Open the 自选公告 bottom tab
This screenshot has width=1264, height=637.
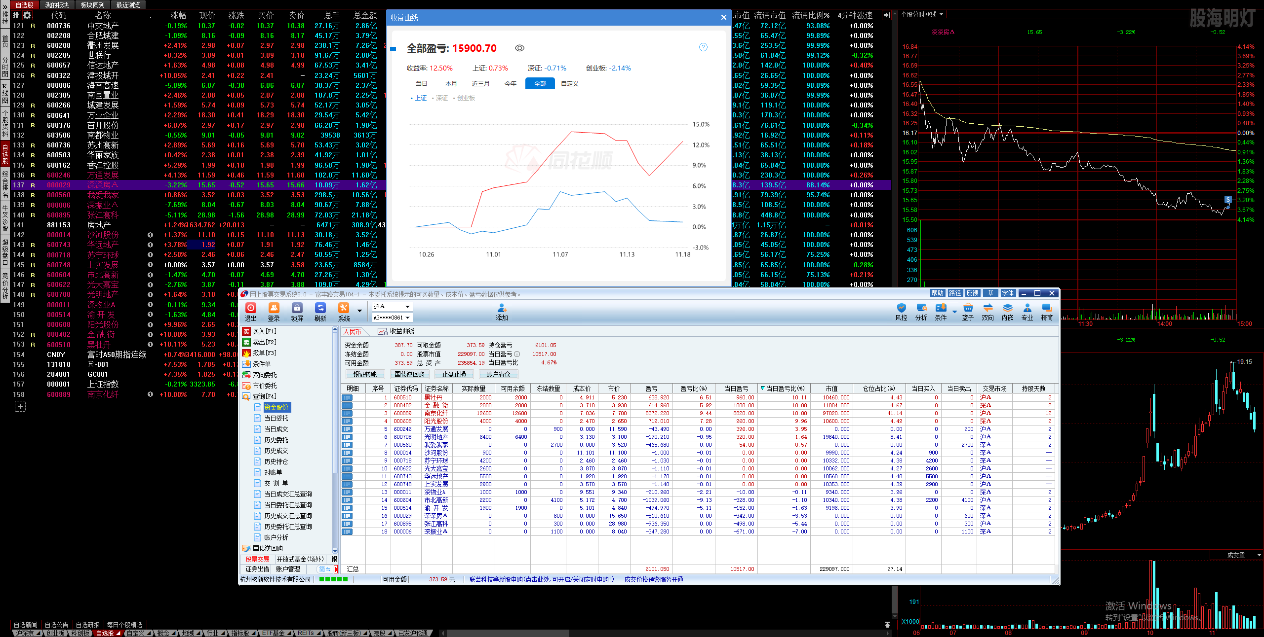click(57, 625)
